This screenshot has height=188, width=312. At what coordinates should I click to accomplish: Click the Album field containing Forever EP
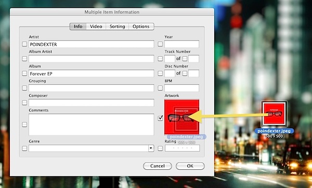click(x=92, y=73)
